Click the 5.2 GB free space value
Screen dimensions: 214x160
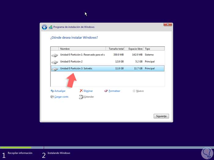(139, 62)
